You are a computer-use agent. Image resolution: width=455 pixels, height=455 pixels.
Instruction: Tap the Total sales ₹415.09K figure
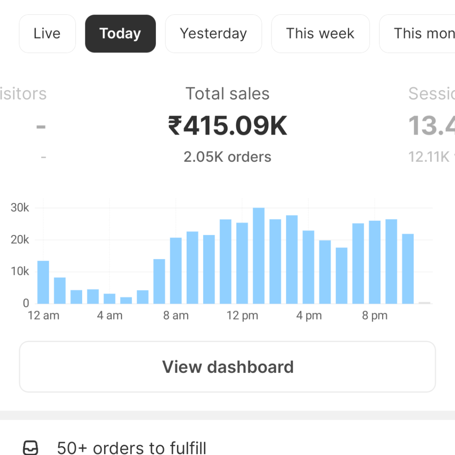point(228,126)
